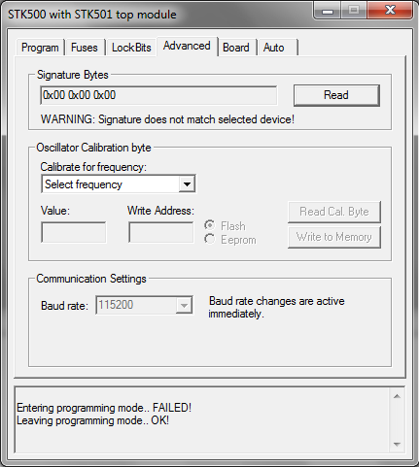Close the STK500 window
This screenshot has width=419, height=467.
(390, 11)
